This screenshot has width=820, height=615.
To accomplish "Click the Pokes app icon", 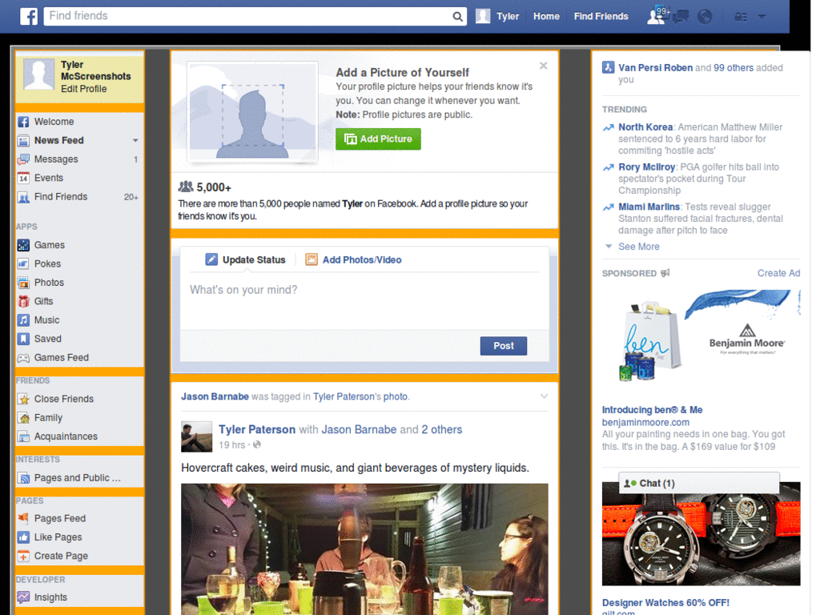I will tap(23, 263).
